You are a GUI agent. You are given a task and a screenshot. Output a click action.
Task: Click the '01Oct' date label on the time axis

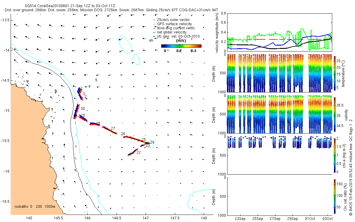point(310,218)
